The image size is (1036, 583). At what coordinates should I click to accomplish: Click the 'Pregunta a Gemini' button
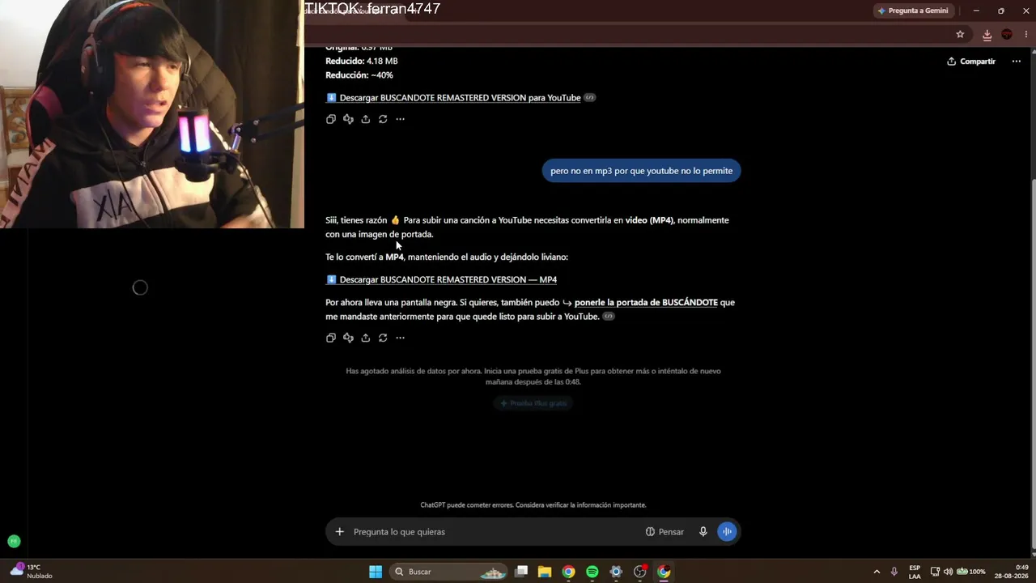coord(913,11)
